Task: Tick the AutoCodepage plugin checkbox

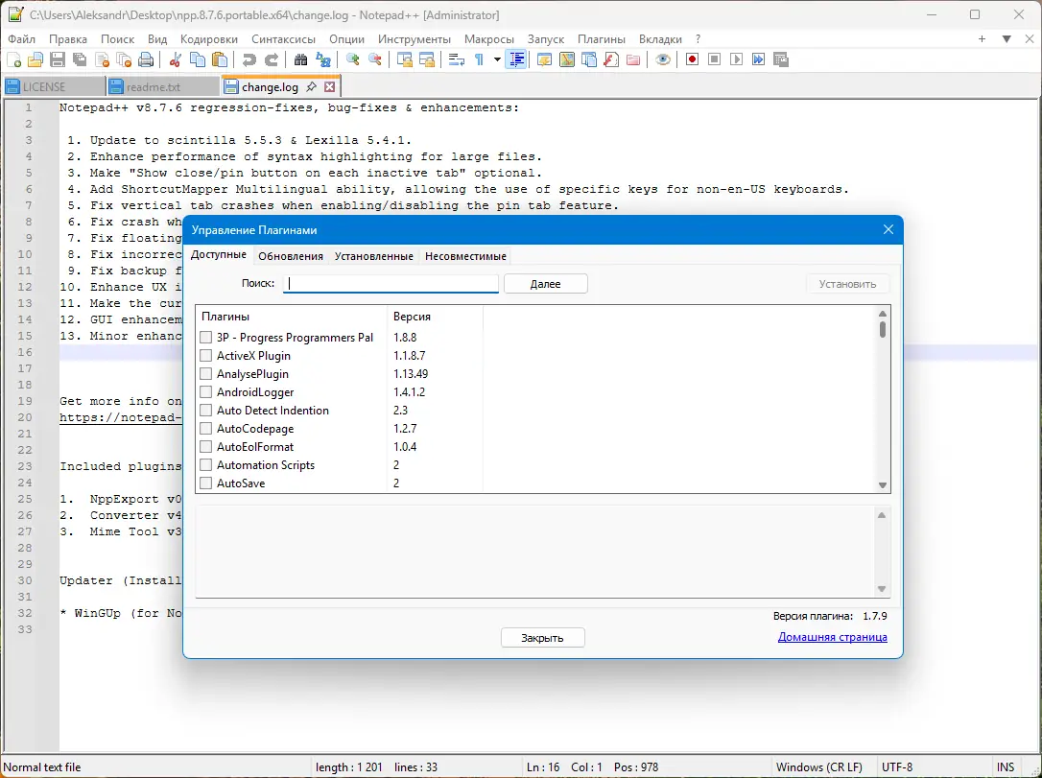Action: click(x=205, y=428)
